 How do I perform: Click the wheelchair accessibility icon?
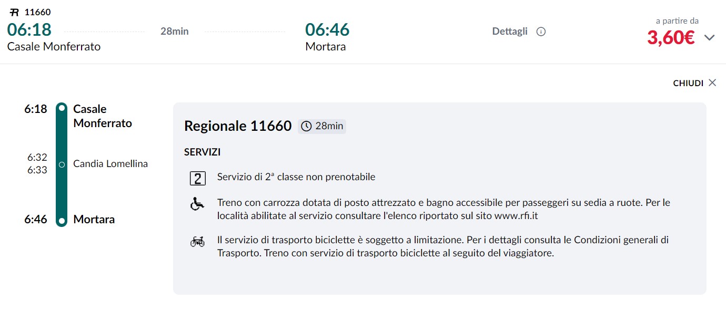pyautogui.click(x=197, y=204)
